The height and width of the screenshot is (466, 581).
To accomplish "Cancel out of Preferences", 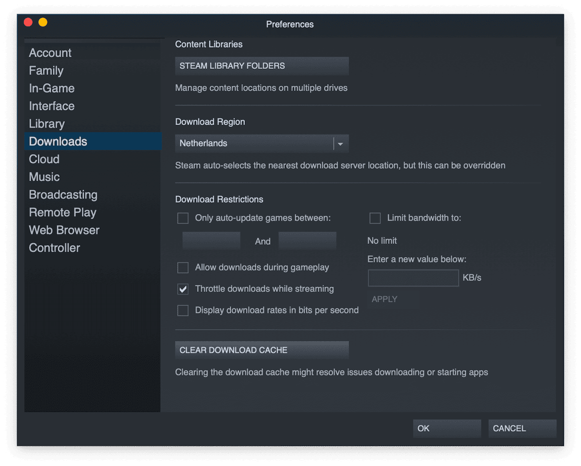I will point(522,428).
